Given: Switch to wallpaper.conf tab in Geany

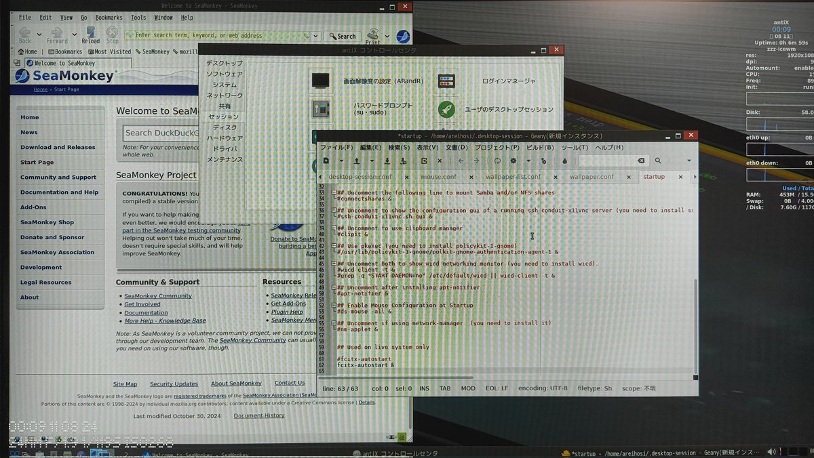Looking at the screenshot, I should [x=592, y=177].
